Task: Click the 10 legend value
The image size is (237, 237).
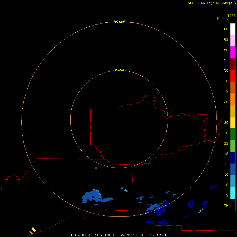Action: [x=226, y=175]
